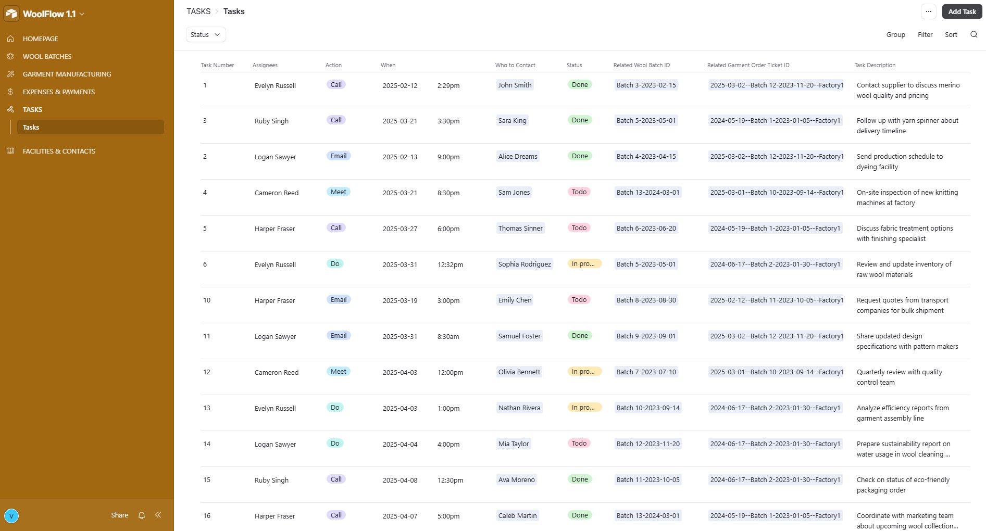Click the WoolFlow app logo icon
Image resolution: width=986 pixels, height=531 pixels.
click(11, 14)
